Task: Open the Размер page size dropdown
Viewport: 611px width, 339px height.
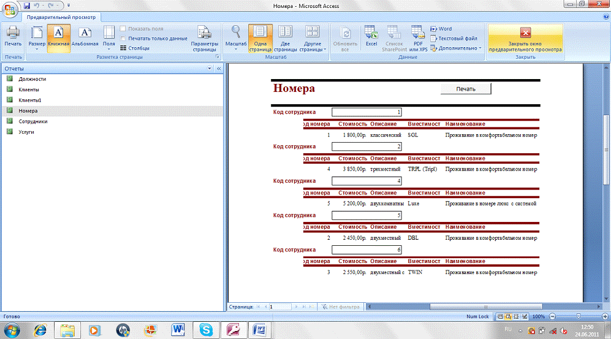Action: pyautogui.click(x=37, y=38)
